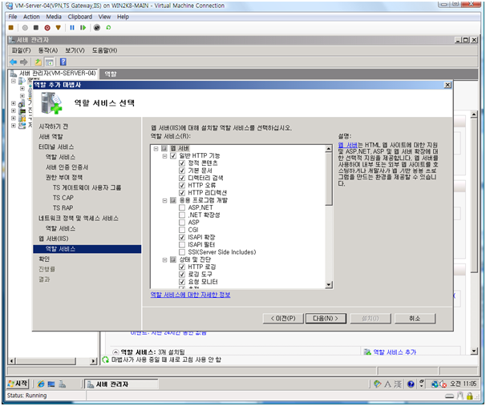Click the role services list scroll-down arrow
Viewport: 486px width, 406px height.
(329, 285)
